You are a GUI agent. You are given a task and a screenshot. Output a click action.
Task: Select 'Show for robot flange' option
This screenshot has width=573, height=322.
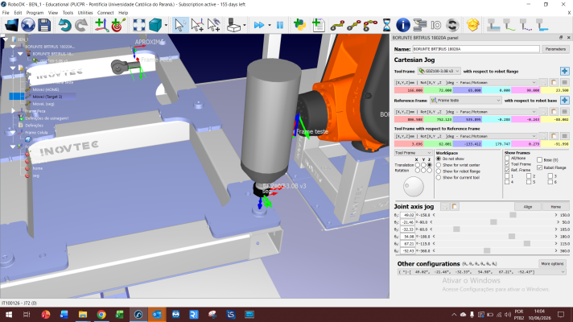(x=439, y=171)
